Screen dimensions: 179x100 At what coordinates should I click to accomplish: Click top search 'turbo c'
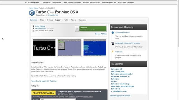(x=114, y=81)
